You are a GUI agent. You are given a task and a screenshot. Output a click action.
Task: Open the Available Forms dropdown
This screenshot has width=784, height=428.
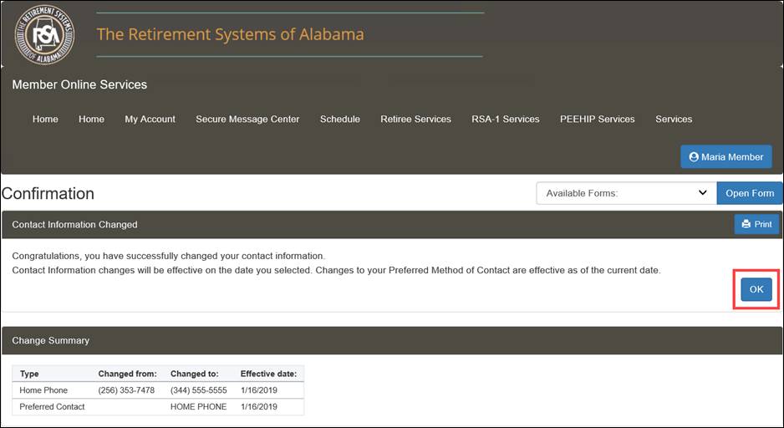click(x=626, y=193)
